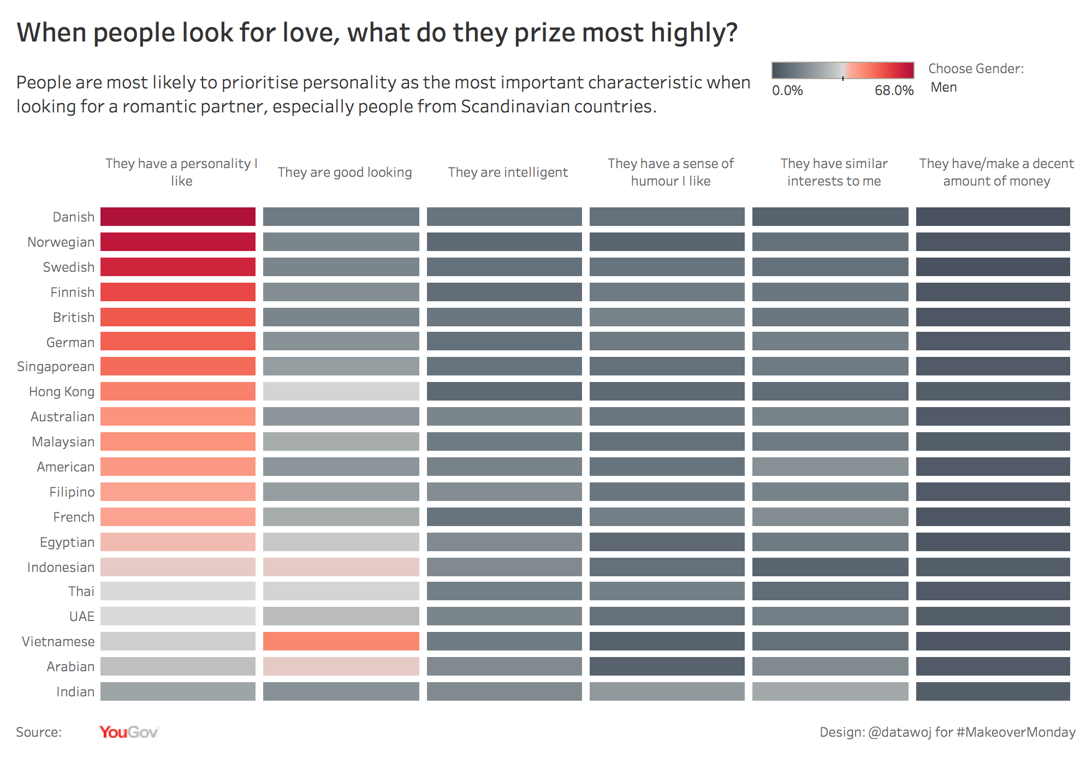Select the Danish personality heatmap cell
This screenshot has height=764, width=1092.
178,217
